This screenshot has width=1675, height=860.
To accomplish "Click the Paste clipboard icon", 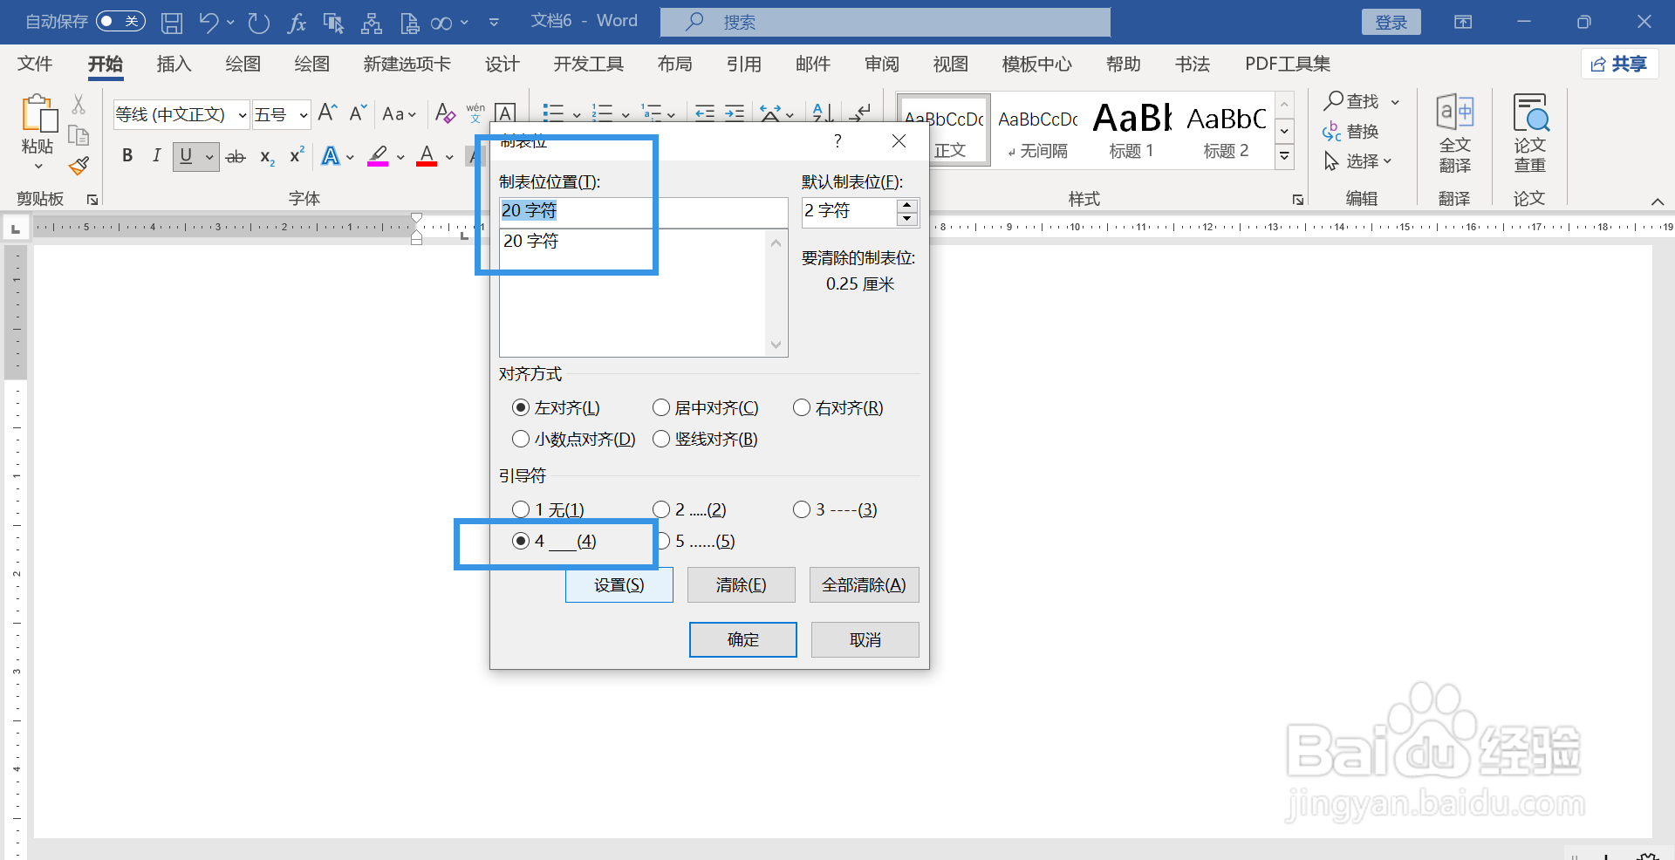I will coord(38,116).
